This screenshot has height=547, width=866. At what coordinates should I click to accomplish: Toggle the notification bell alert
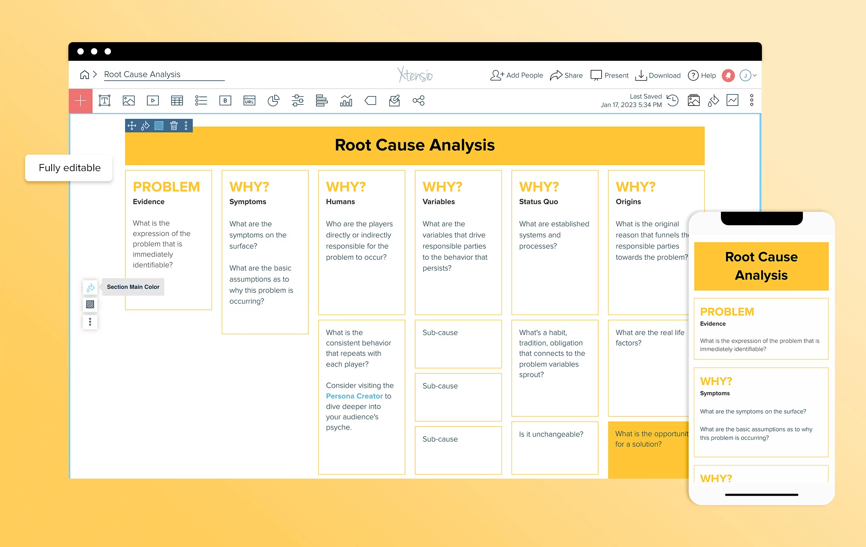[728, 75]
